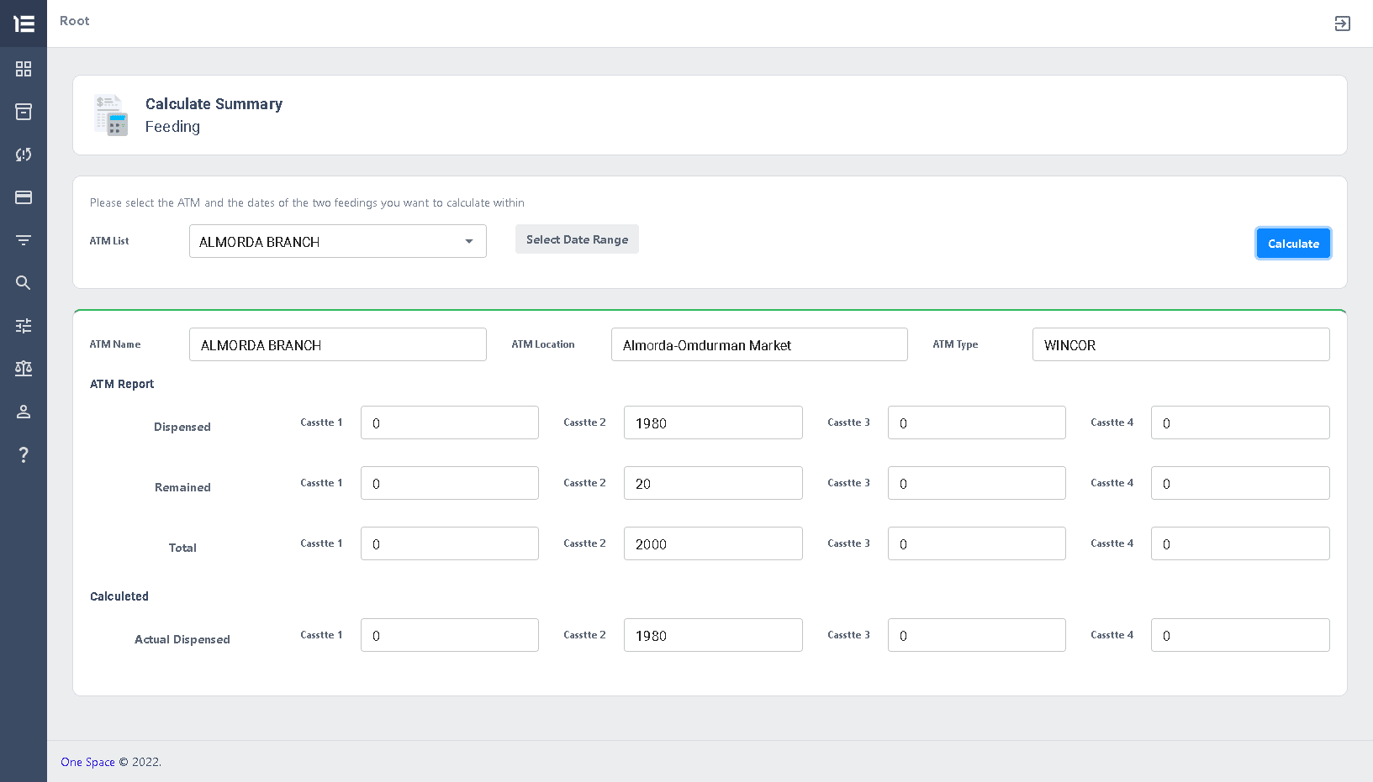The image size is (1373, 782).
Task: Select the Casstte 2 Dispensed field showing 1980
Action: 713,422
